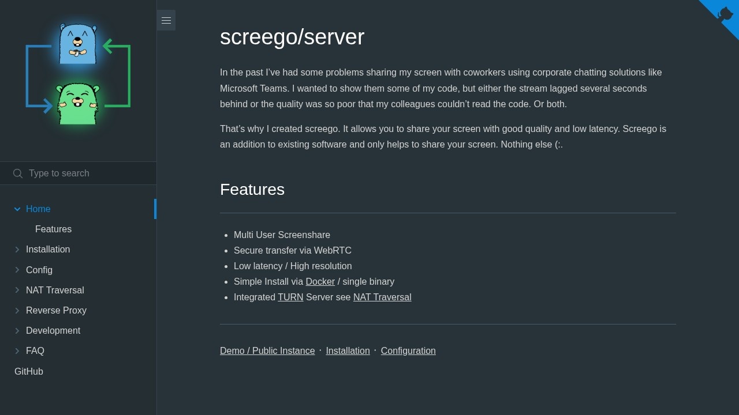Expand the FAQ section

(x=17, y=350)
